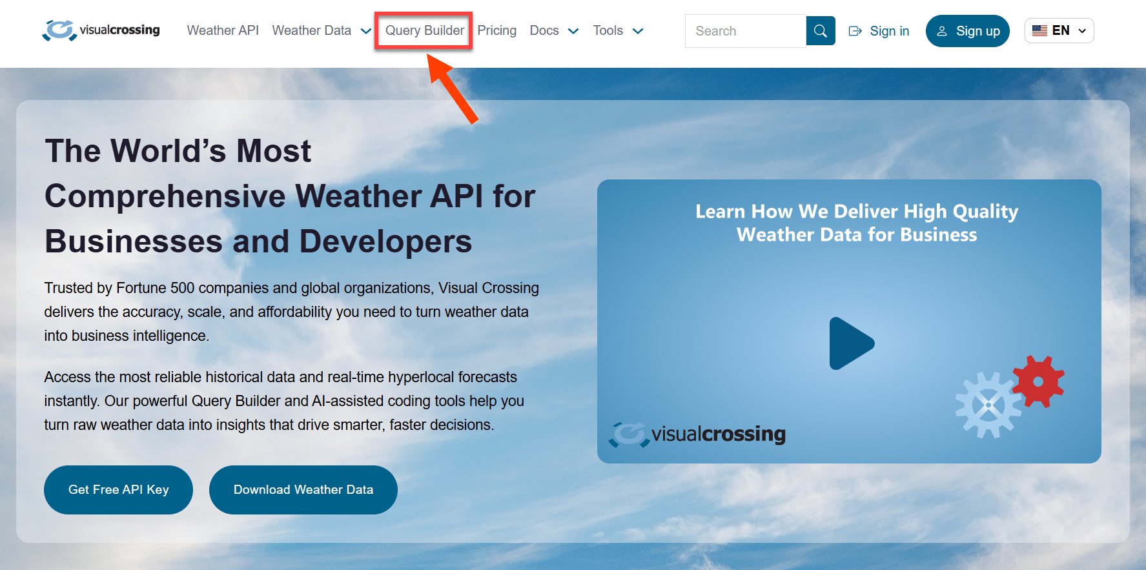Click the Visual Crossing logo in header

pyautogui.click(x=101, y=30)
